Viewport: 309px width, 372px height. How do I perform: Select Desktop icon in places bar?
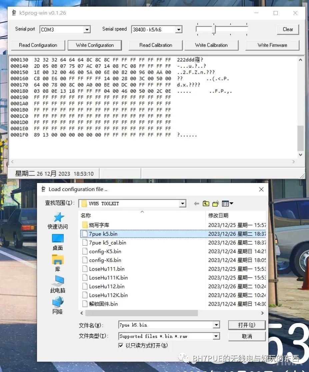coord(58,242)
